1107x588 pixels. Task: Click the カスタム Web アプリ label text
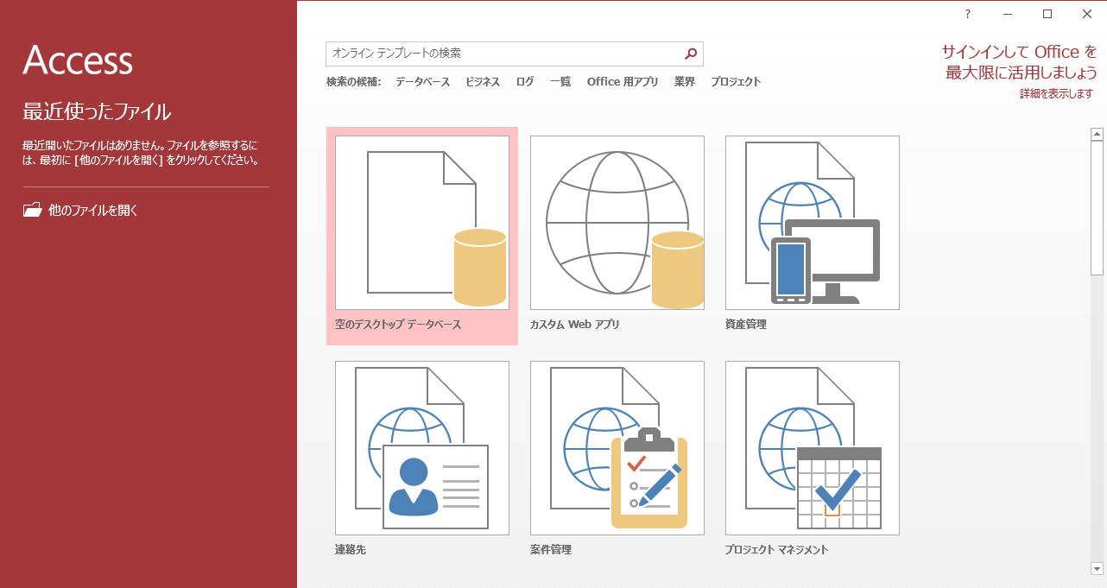[575, 325]
